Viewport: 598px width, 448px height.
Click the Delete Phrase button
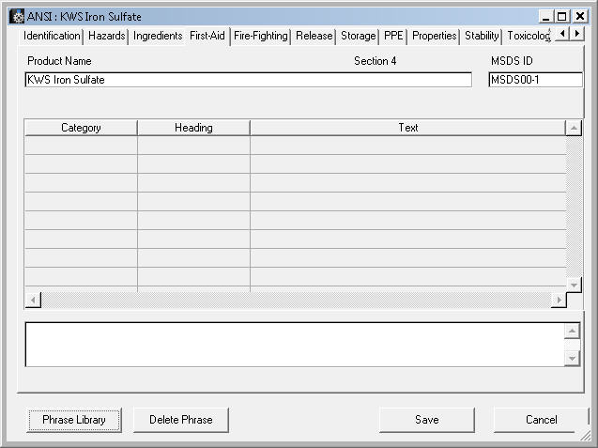[181, 420]
